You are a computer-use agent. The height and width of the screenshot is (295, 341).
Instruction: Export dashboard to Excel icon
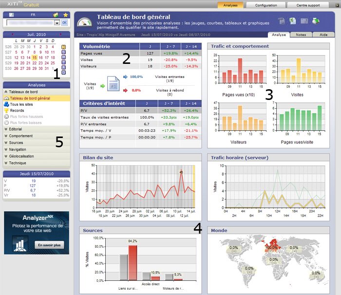[x=292, y=21]
